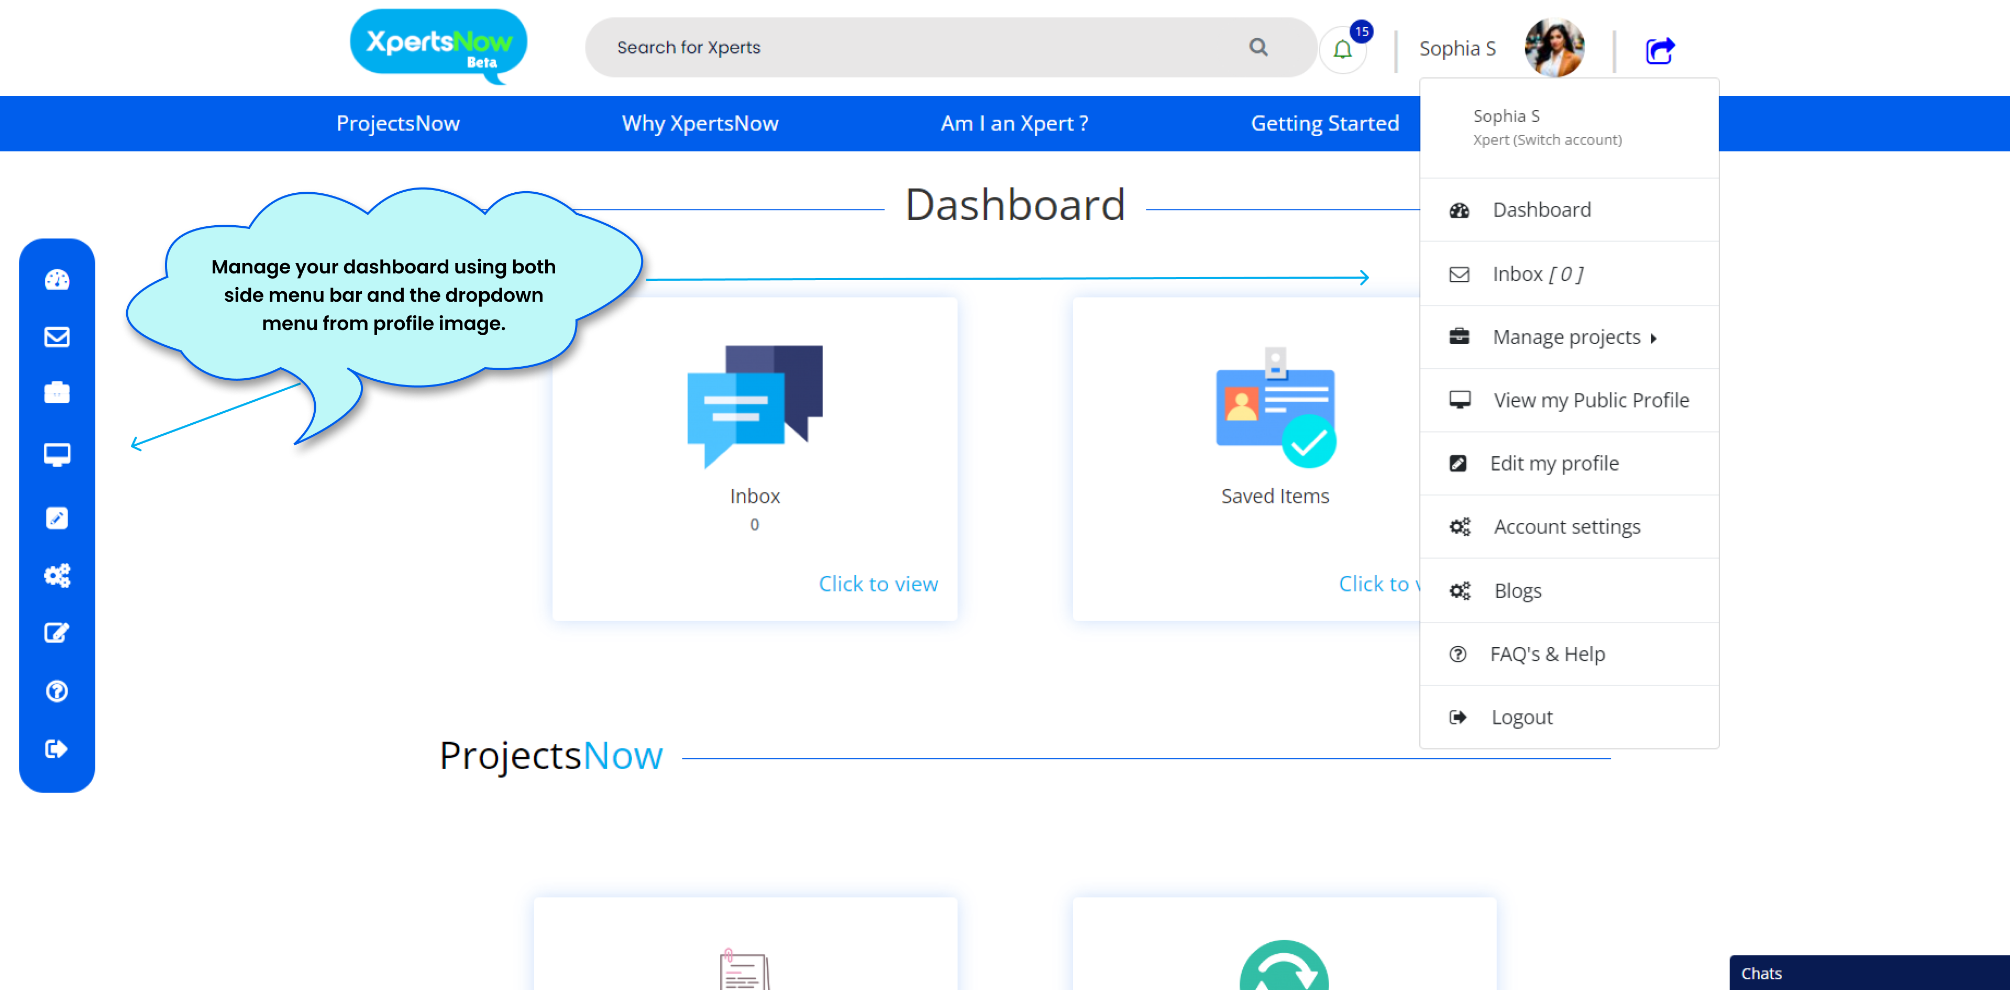Open the gears account settings icon in side menu

click(57, 576)
